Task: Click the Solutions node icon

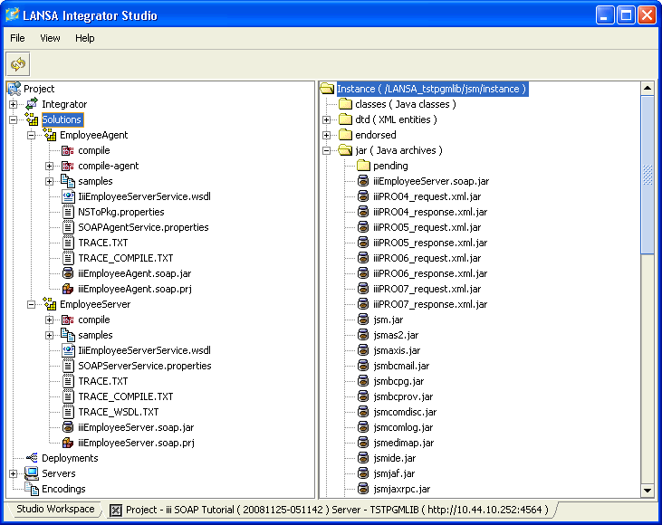Action: (x=32, y=119)
